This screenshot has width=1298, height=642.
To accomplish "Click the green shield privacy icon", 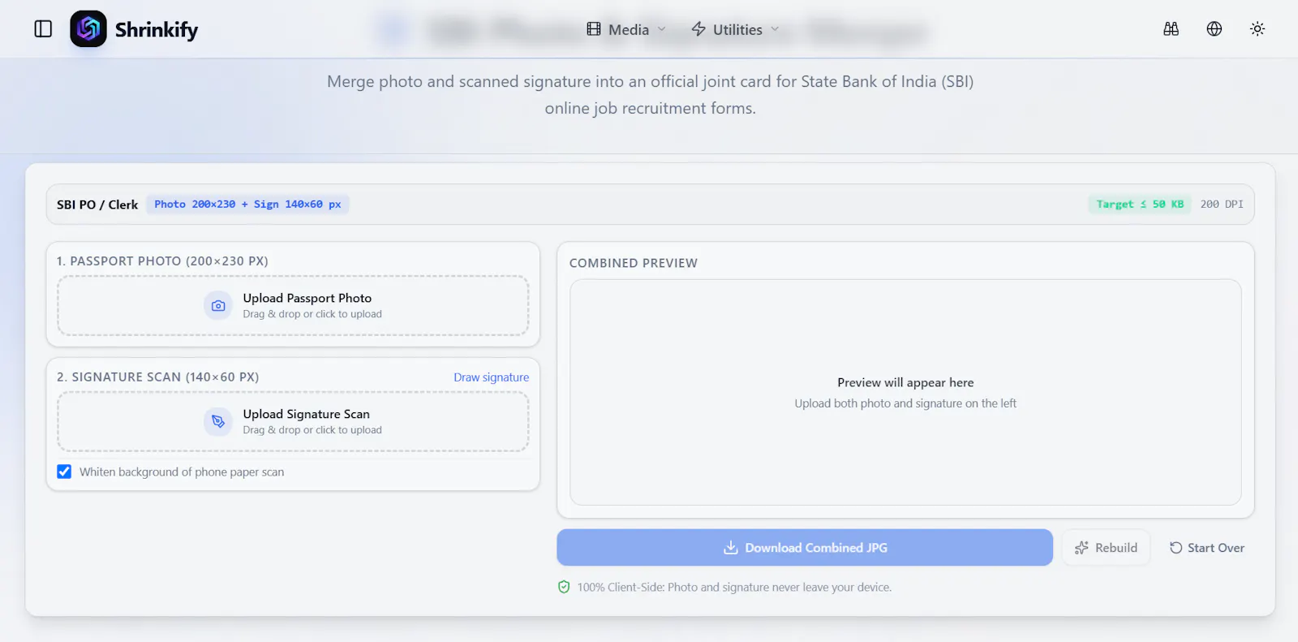I will click(564, 587).
